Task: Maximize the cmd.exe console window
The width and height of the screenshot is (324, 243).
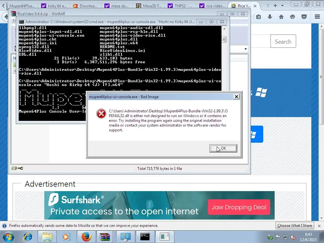Action: [x=211, y=22]
